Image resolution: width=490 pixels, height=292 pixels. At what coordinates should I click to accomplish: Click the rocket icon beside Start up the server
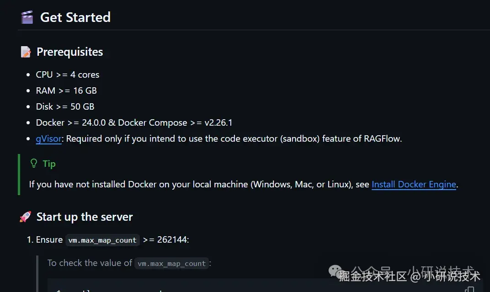pyautogui.click(x=25, y=217)
